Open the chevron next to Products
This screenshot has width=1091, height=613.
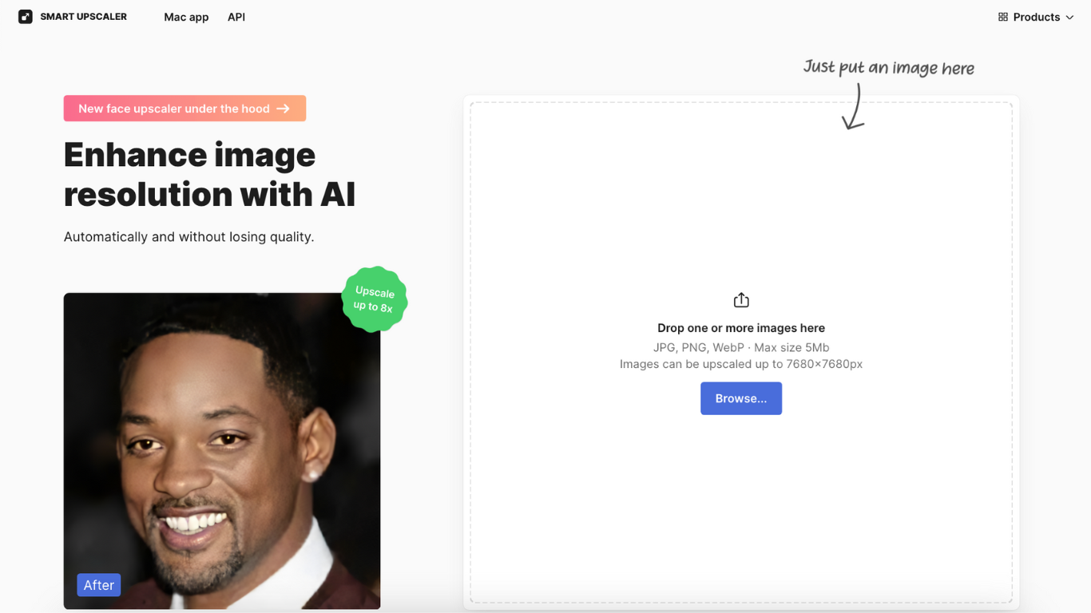[x=1069, y=17]
